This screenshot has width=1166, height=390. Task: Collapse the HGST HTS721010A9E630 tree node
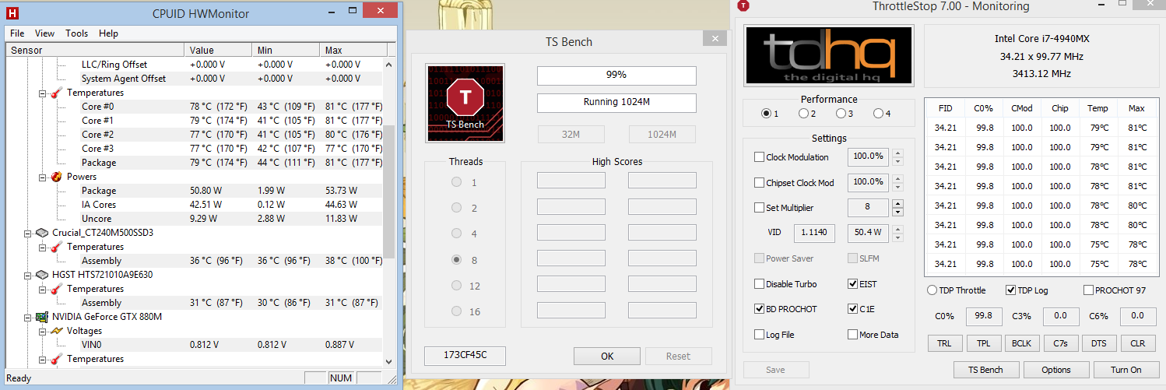pos(29,275)
